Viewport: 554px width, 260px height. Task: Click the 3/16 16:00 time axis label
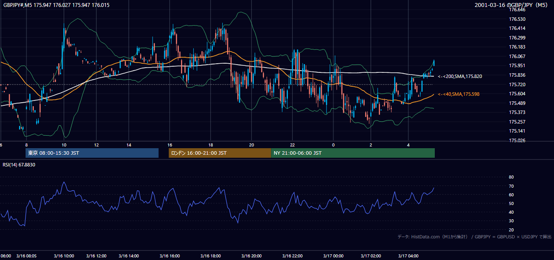tap(169, 256)
